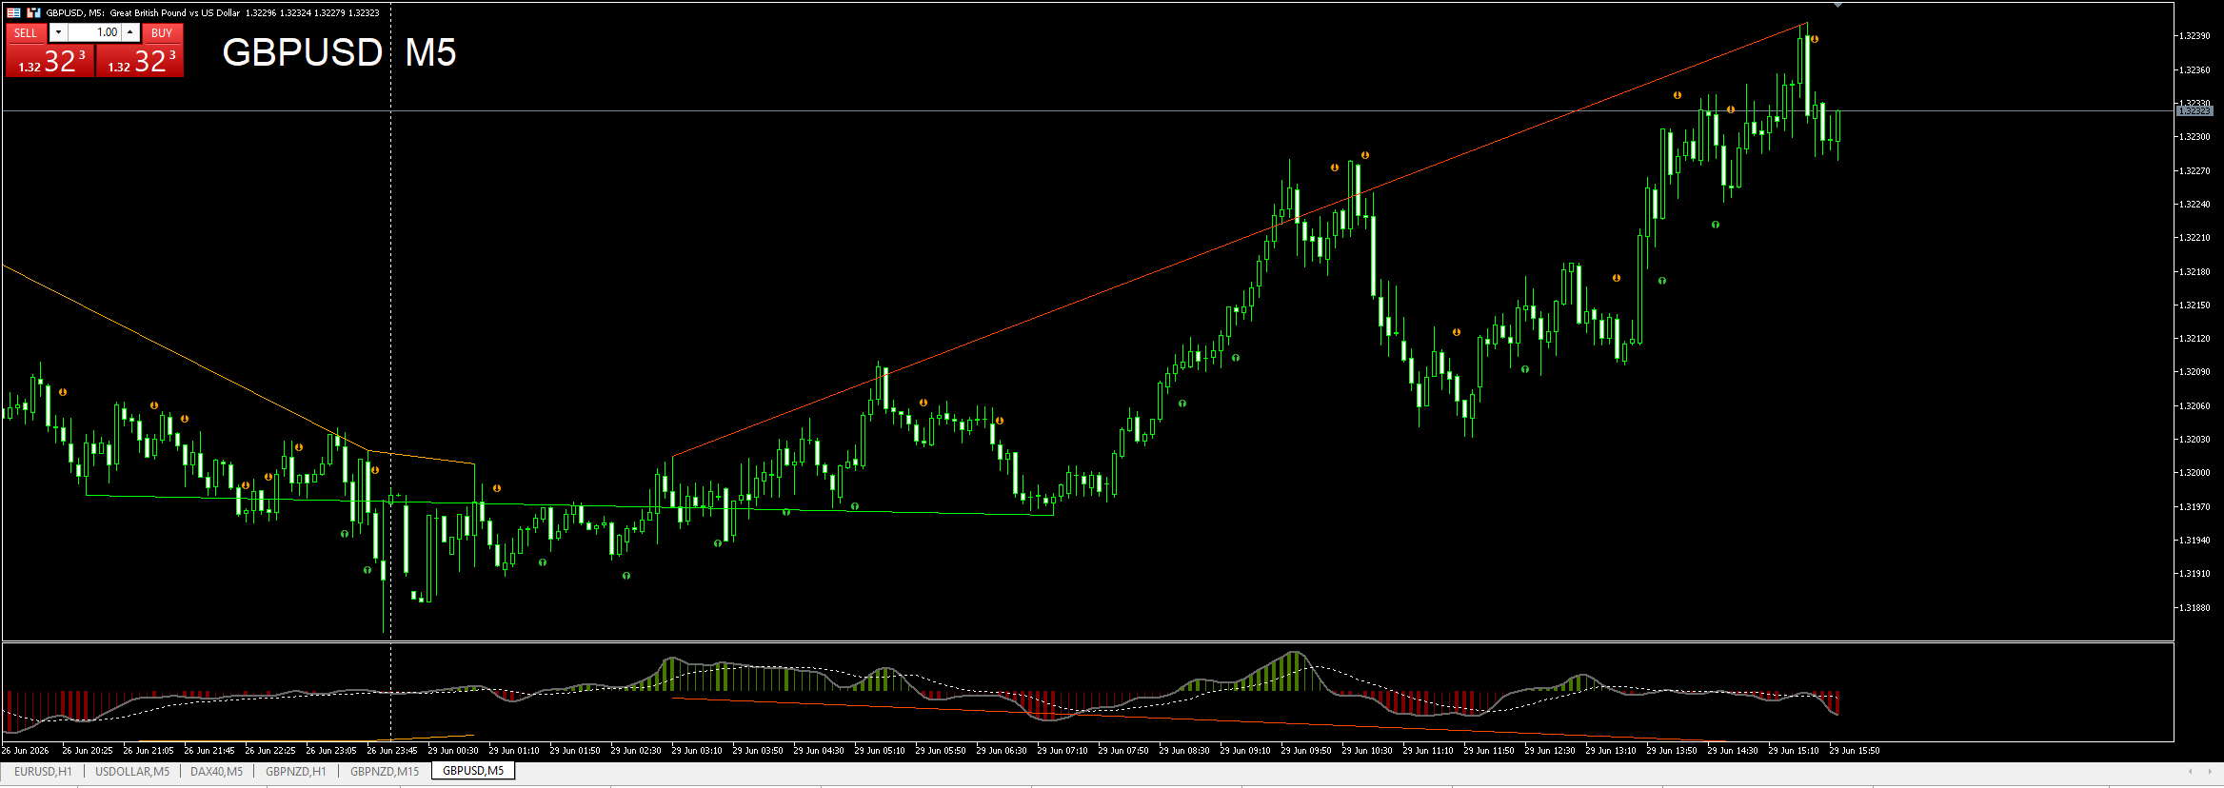Click the buy price 1.32 32 tile
The height and width of the screenshot is (788, 2224).
pyautogui.click(x=140, y=61)
